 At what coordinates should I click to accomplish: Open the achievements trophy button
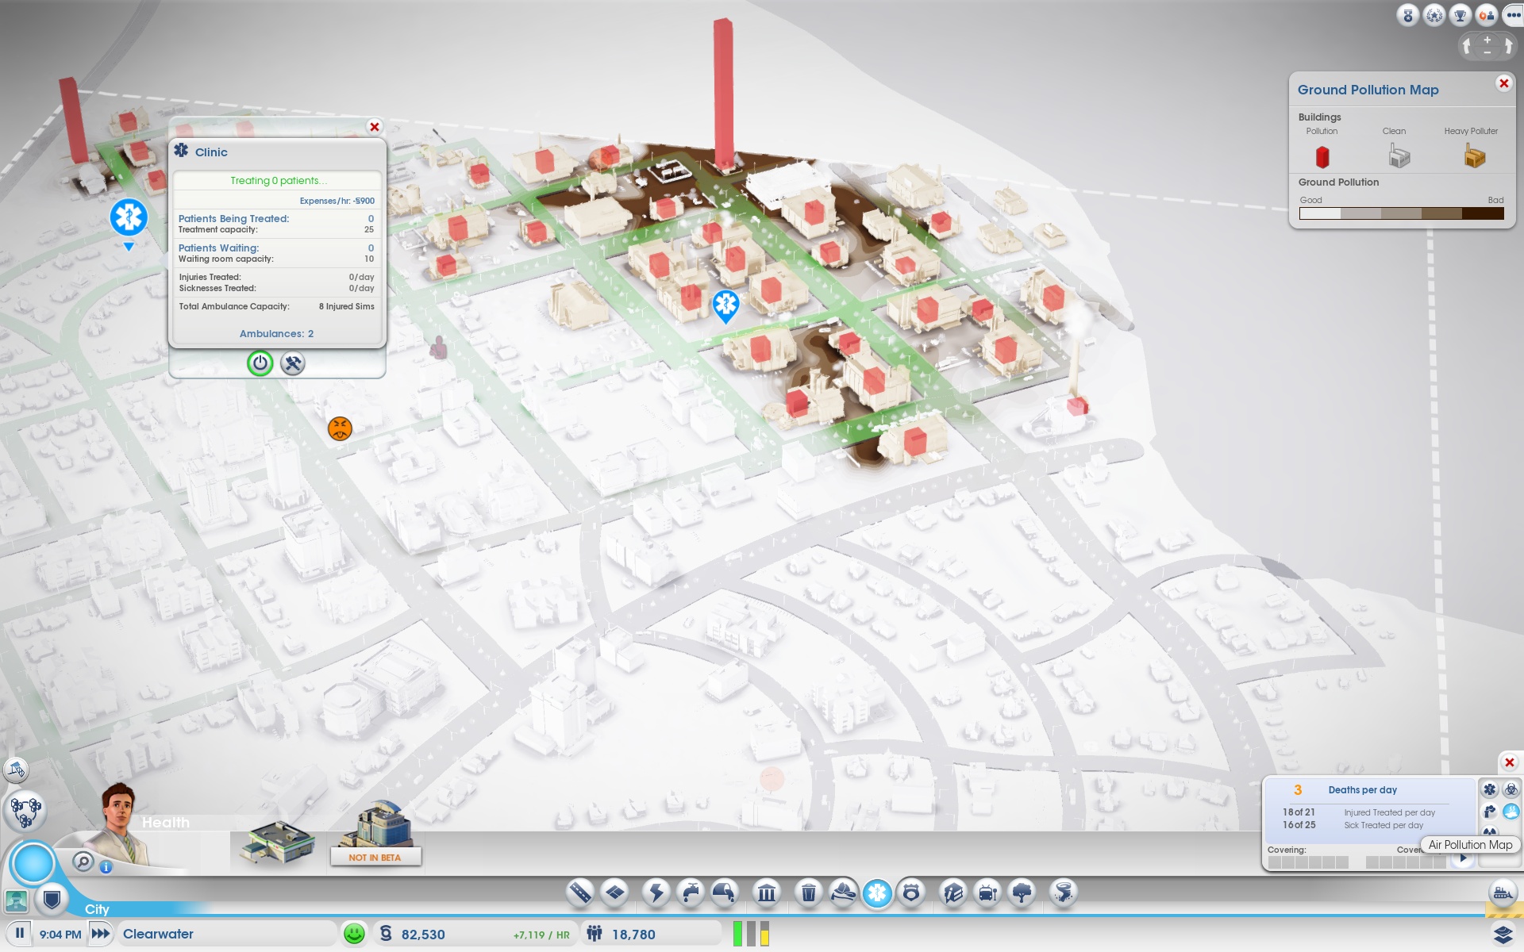(x=1460, y=15)
